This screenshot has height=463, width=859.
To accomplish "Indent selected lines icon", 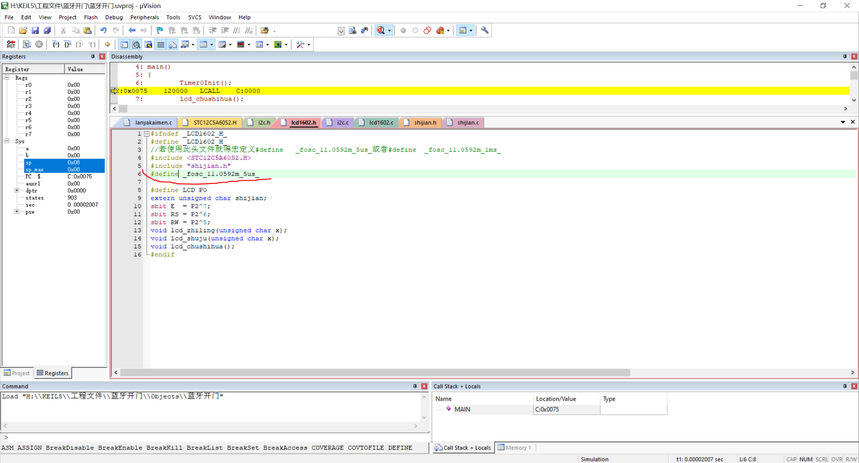I will [212, 31].
